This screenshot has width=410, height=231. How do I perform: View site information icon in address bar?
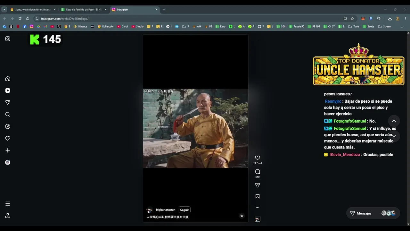[37, 19]
